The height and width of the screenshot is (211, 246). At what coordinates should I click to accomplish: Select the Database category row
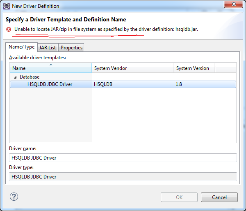(123, 77)
